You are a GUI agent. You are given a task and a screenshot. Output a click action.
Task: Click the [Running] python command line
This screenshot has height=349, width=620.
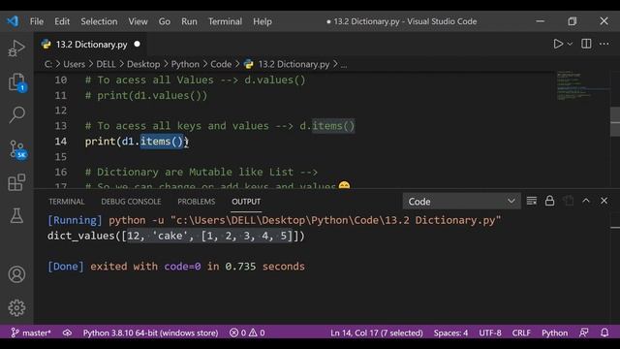tap(274, 220)
